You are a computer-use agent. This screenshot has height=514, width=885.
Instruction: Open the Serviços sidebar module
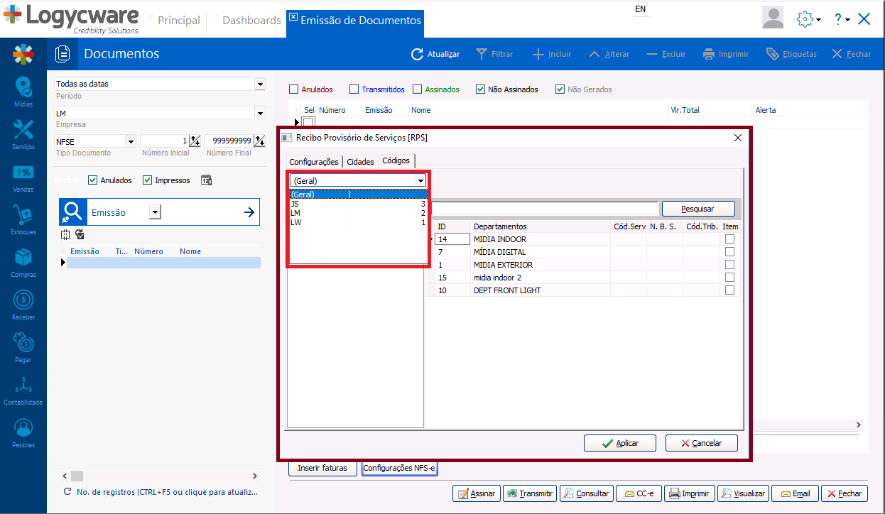[23, 133]
